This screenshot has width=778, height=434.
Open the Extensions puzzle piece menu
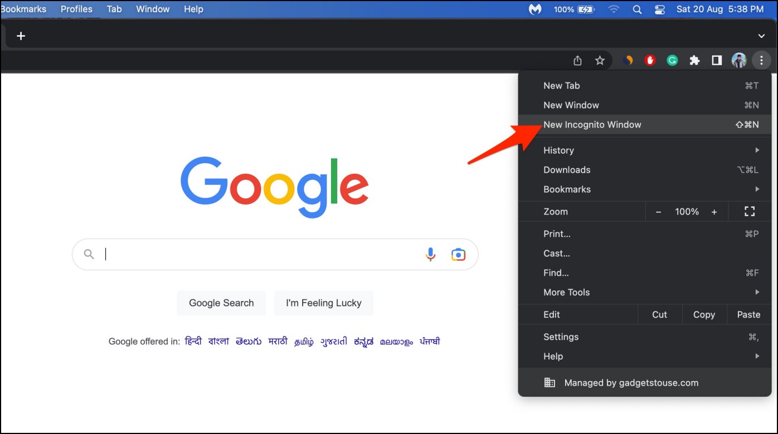coord(694,60)
